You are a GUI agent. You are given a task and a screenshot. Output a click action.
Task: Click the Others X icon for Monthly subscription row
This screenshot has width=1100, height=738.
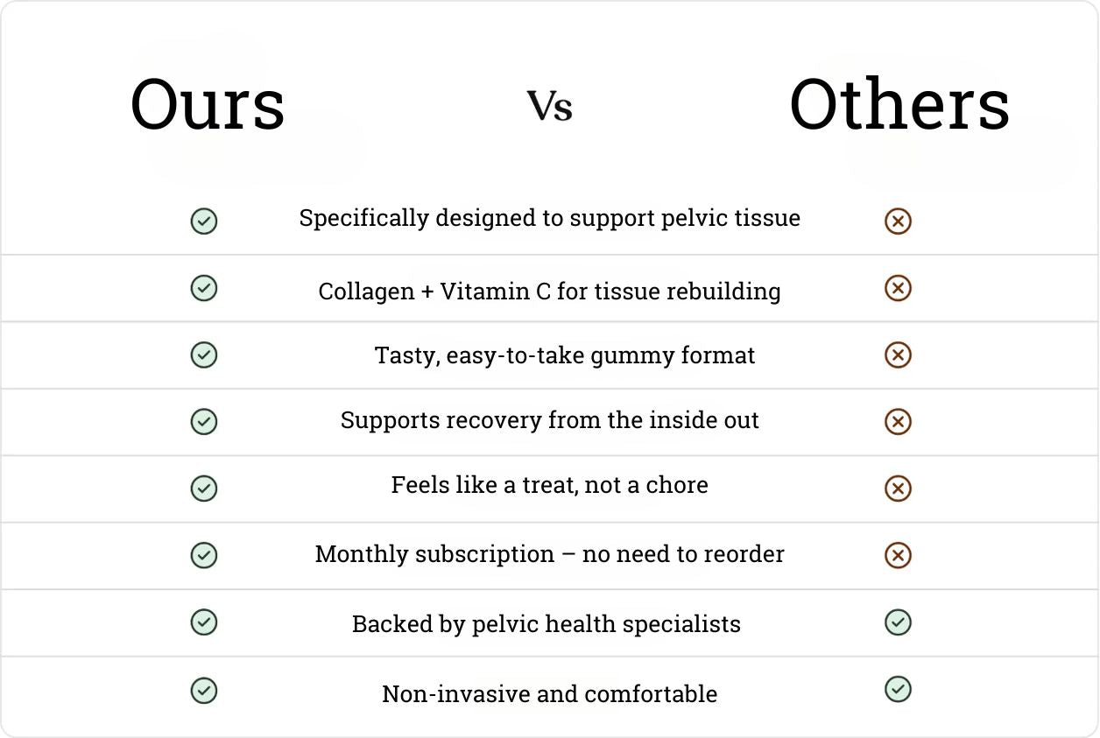click(x=898, y=555)
